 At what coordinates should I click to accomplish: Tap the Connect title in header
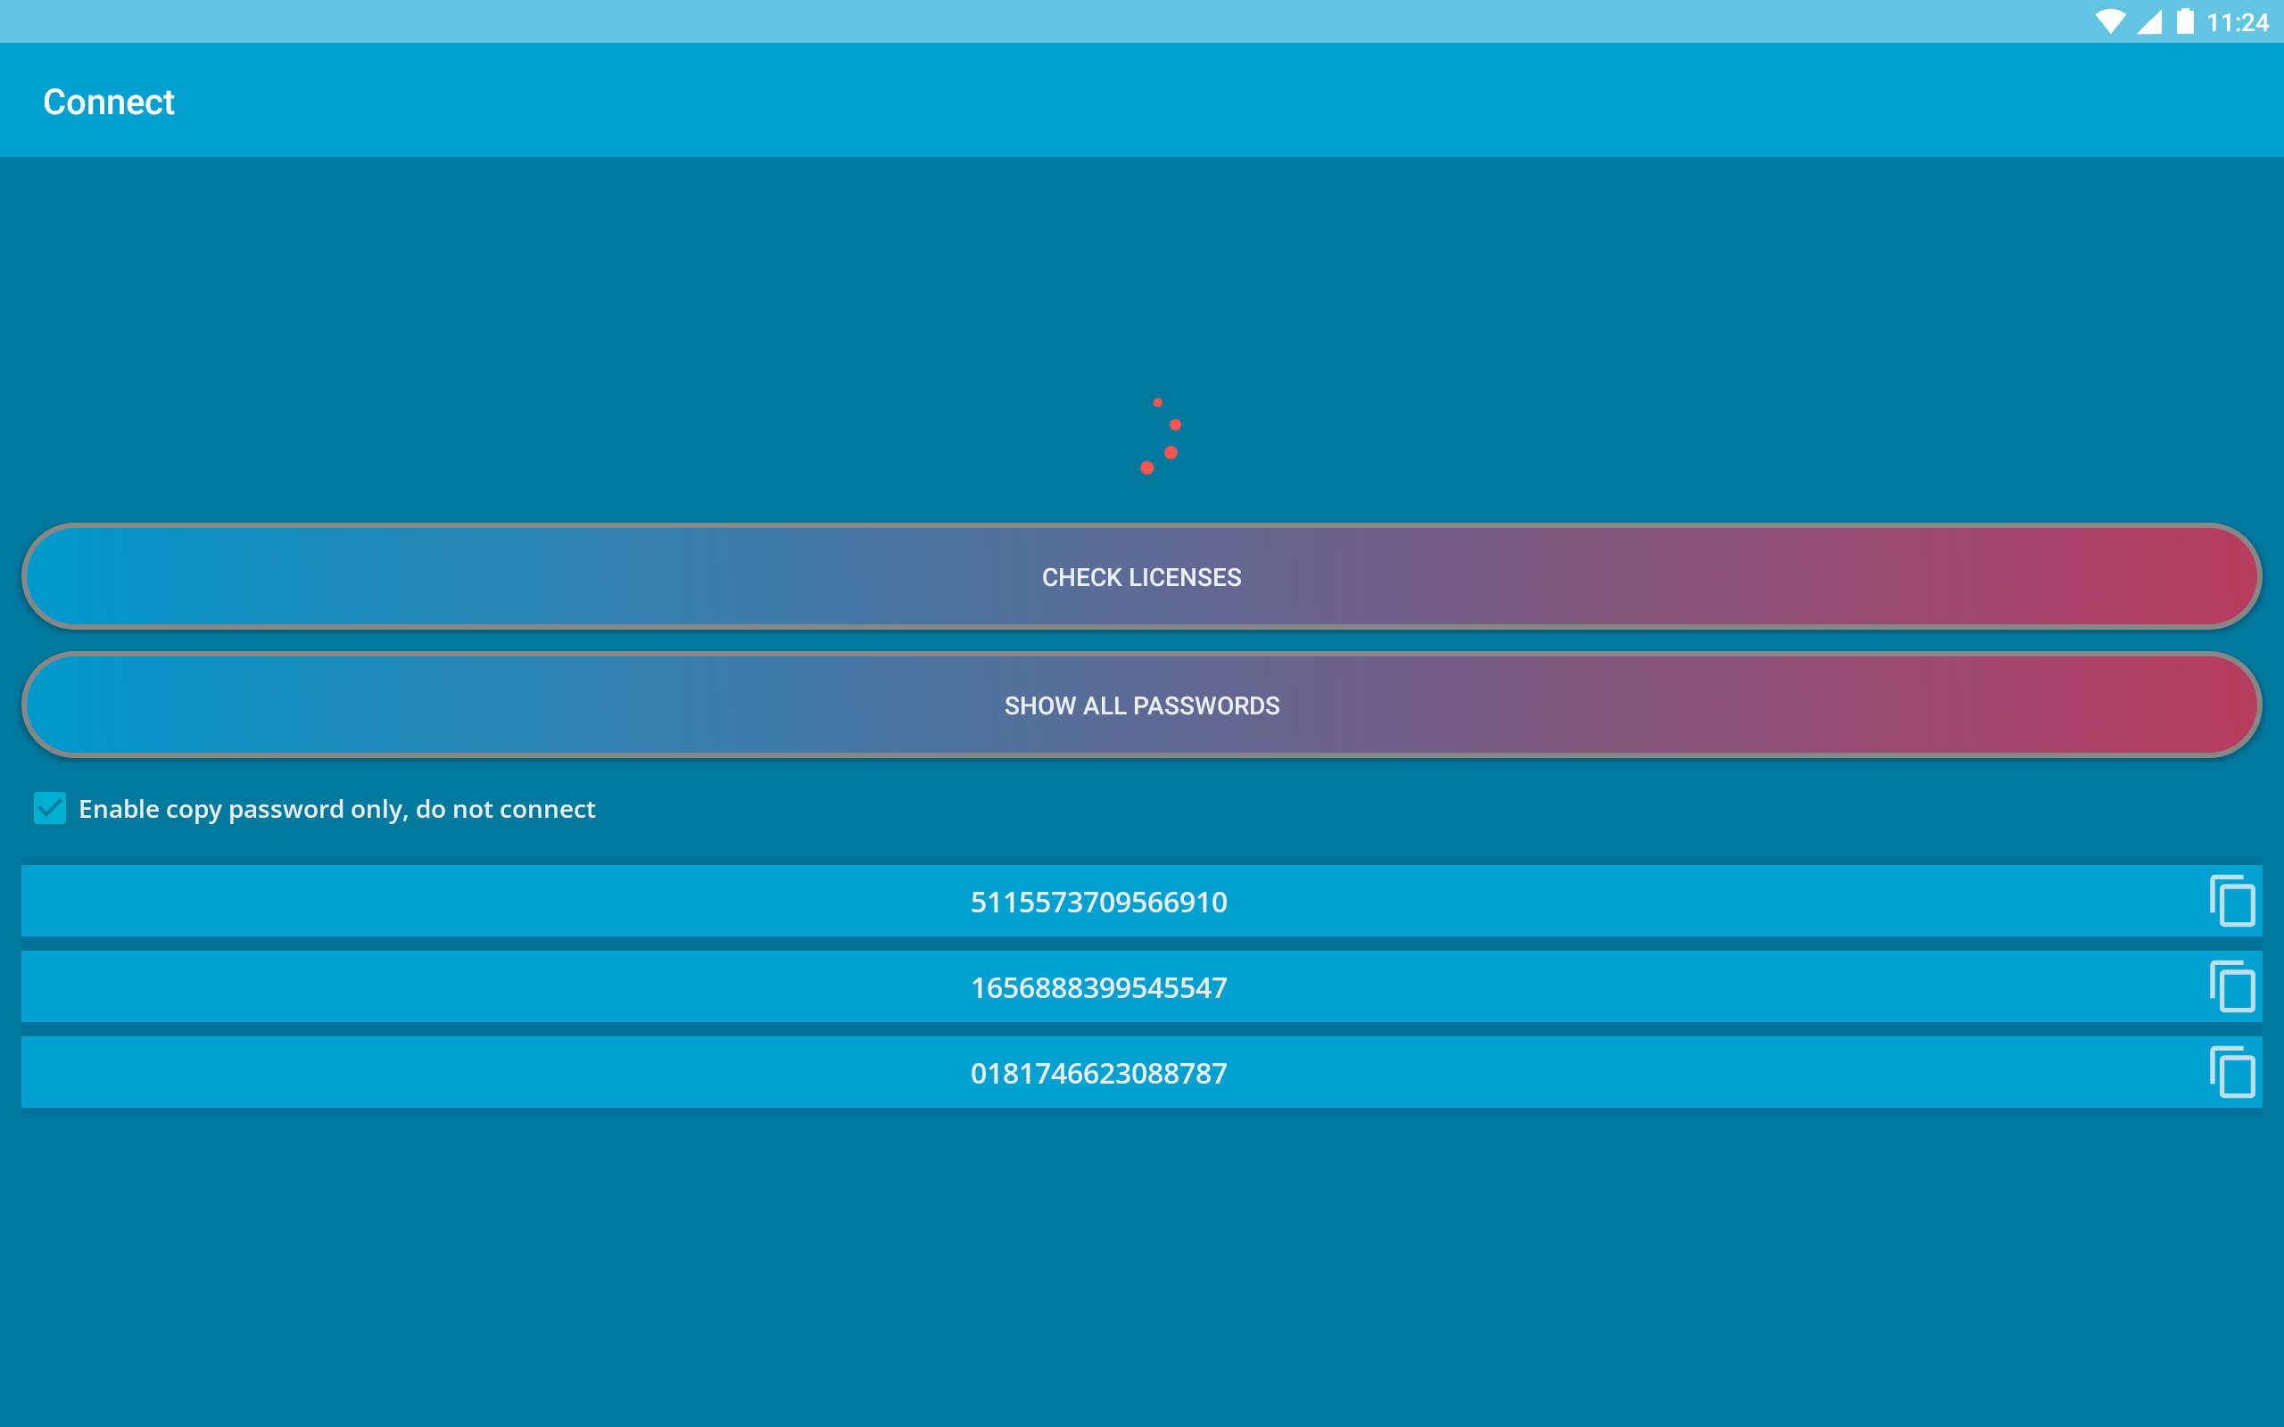(109, 102)
